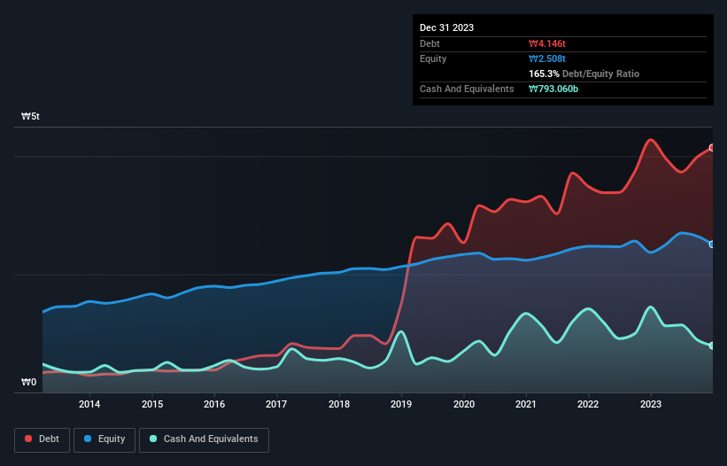Screen dimensions: 727x466
Task: Click the teal Cash end-point marker
Action: [712, 346]
